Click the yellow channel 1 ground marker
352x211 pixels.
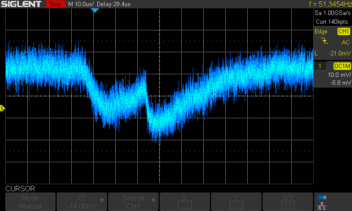pyautogui.click(x=2, y=109)
